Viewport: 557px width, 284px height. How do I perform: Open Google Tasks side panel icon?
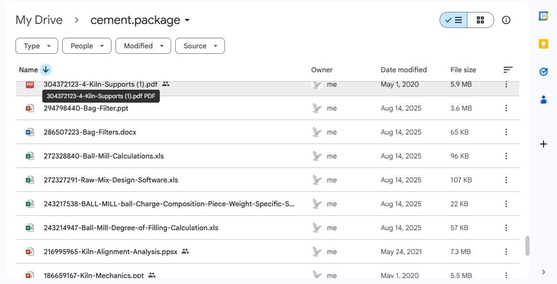[x=543, y=72]
